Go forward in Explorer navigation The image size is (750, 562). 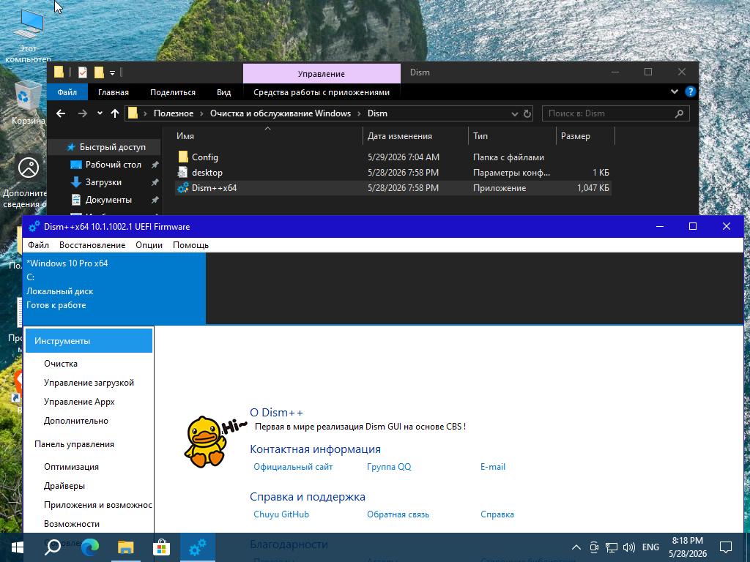tap(83, 113)
